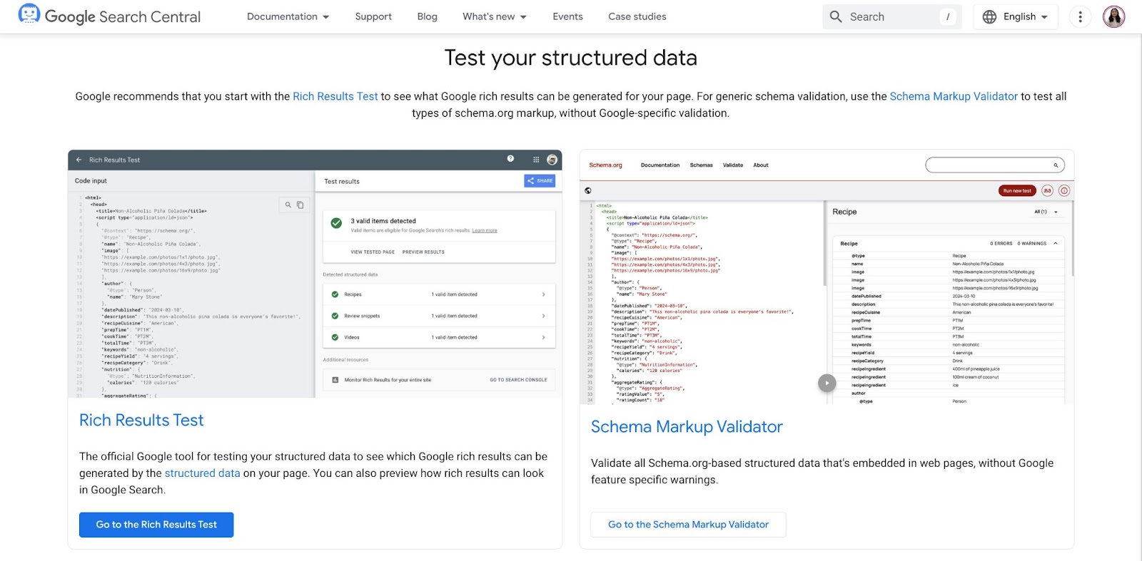The height and width of the screenshot is (561, 1142).
Task: Click the round play arrow button on validator divider
Action: tap(827, 383)
